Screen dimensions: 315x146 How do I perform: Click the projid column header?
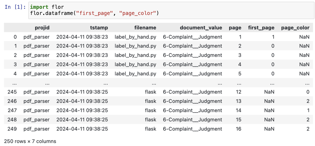[42, 28]
